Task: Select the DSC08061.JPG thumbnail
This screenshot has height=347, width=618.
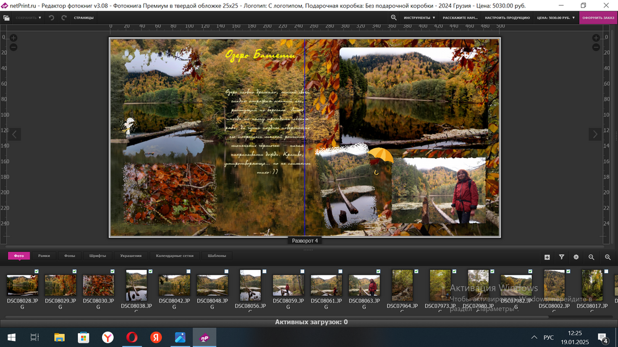Action: point(326,285)
